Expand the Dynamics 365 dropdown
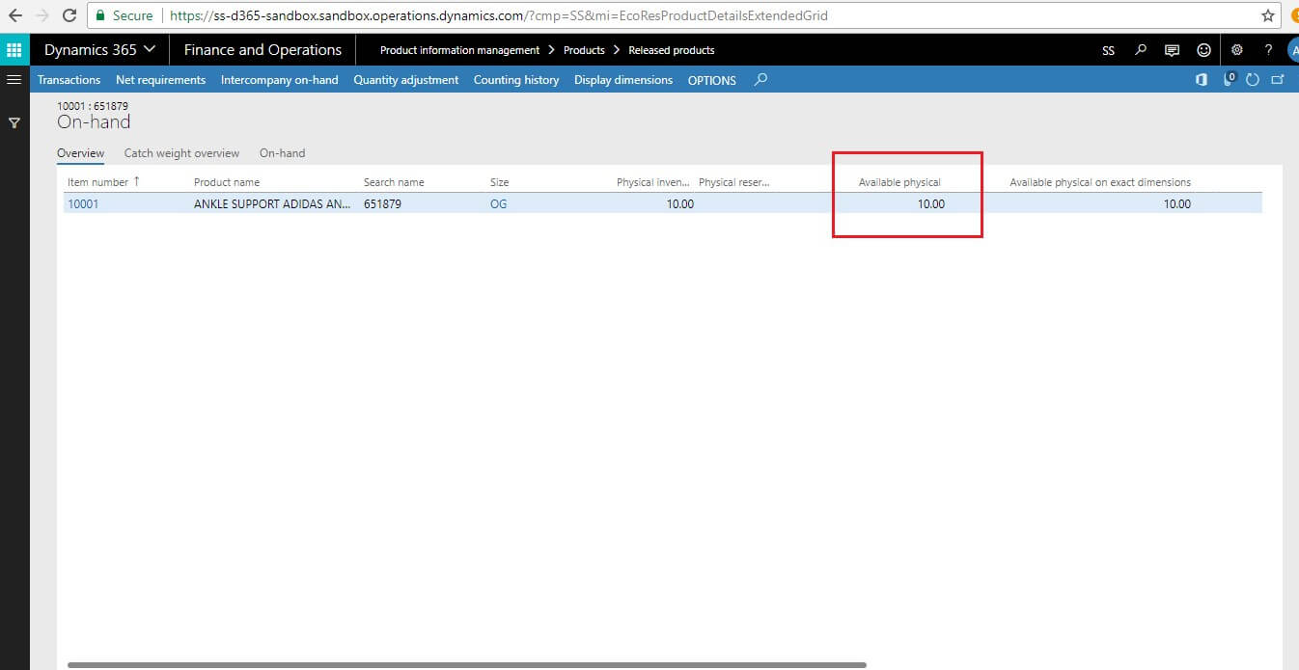Screen dimensions: 1299x670 tap(99, 50)
